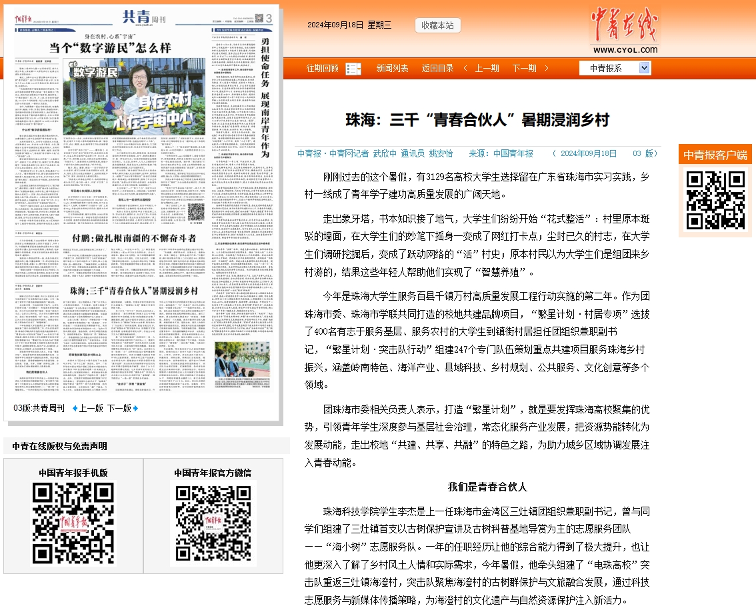The width and height of the screenshot is (756, 608).
Task: Go to previous issue via 上一期
Action: [x=487, y=69]
